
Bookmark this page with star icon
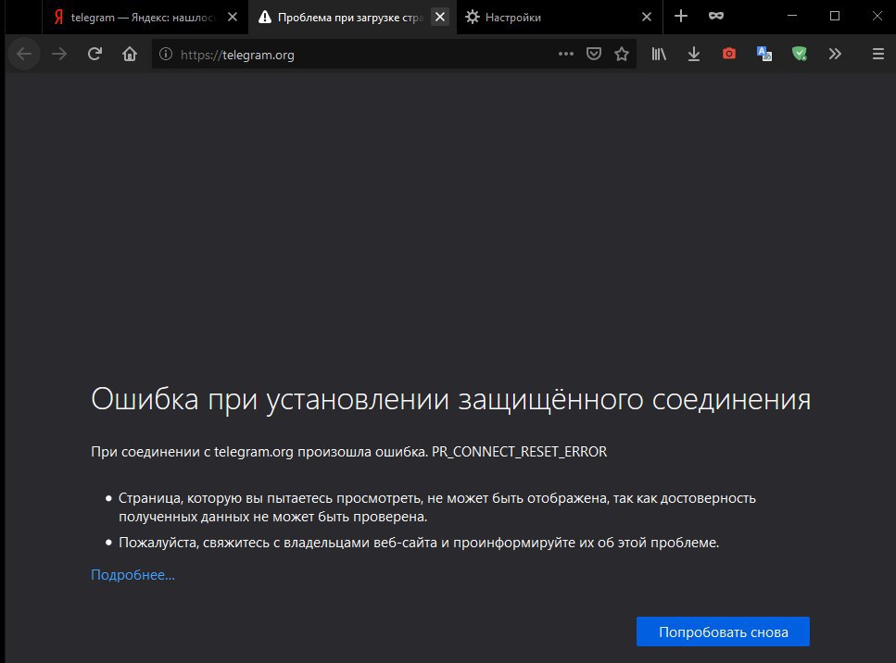622,54
